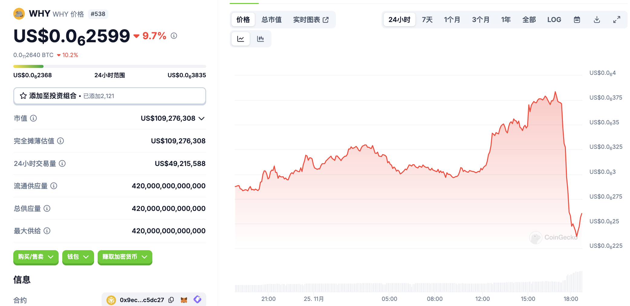Click 添加至投资组合 button
Image resolution: width=630 pixels, height=306 pixels.
point(109,96)
